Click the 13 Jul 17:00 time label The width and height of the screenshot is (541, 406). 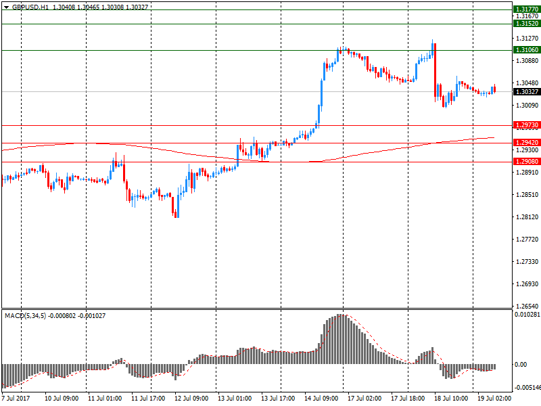coord(278,398)
